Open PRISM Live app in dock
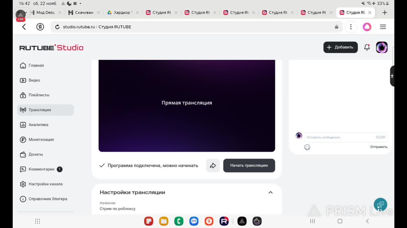 coord(242,221)
